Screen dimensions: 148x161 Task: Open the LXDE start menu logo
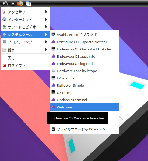click(x=5, y=3)
